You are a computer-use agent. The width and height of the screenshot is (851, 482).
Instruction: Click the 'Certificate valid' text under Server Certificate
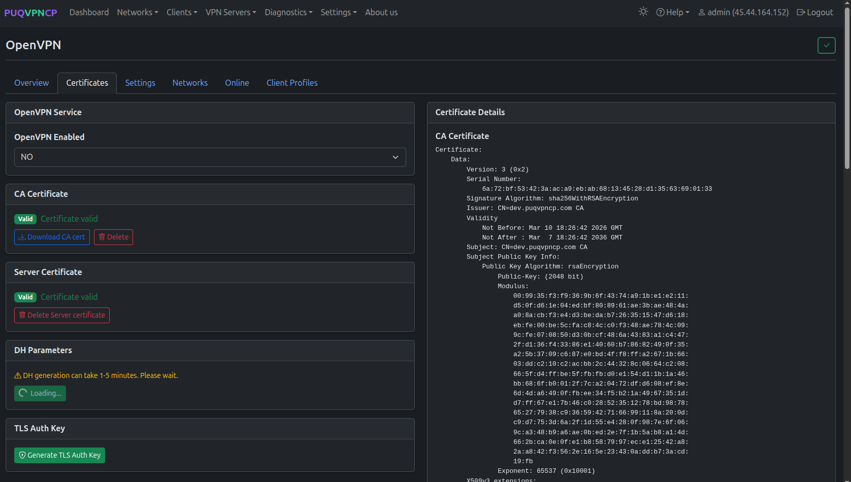[69, 297]
